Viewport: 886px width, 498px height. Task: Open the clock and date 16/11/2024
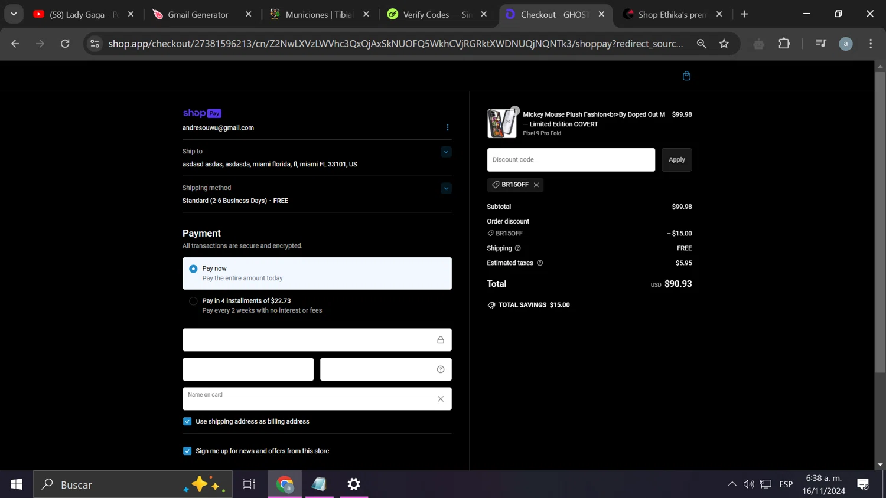(x=823, y=484)
